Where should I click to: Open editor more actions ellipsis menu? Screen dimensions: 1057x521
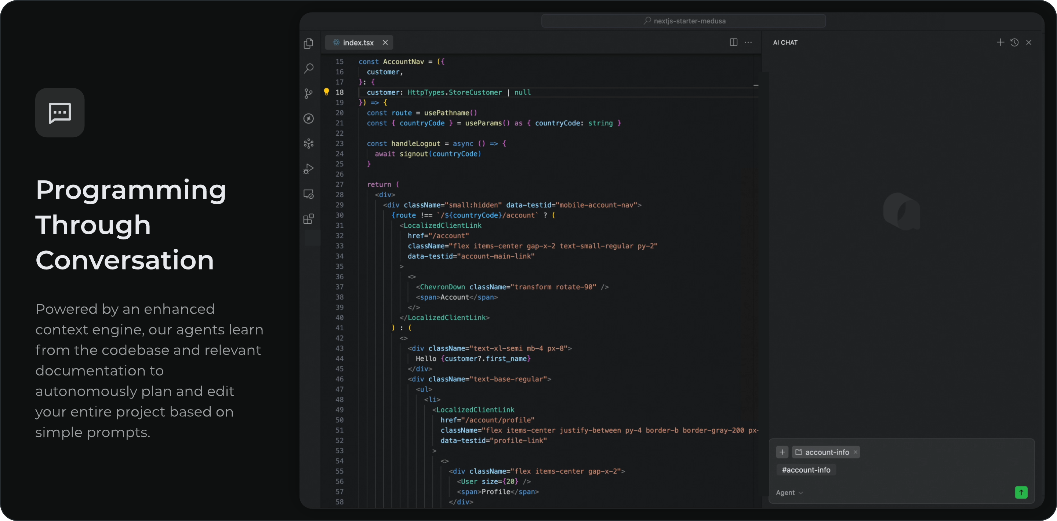748,42
